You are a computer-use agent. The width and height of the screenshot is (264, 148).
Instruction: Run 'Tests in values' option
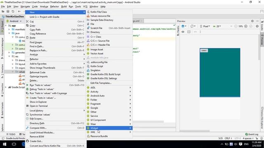[x=55, y=85]
